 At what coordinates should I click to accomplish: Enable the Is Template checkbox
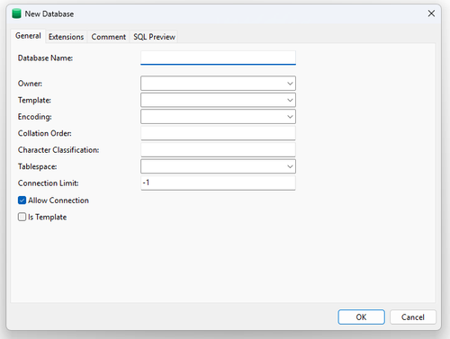pyautogui.click(x=22, y=217)
